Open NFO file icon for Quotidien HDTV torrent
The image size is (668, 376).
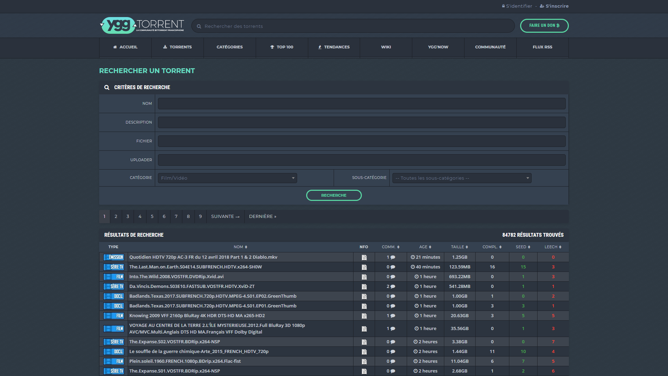click(x=364, y=257)
